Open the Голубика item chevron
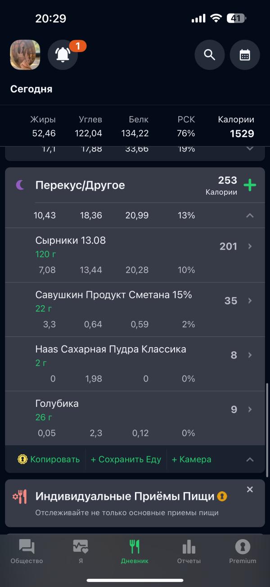This screenshot has height=587, width=270. 250,410
